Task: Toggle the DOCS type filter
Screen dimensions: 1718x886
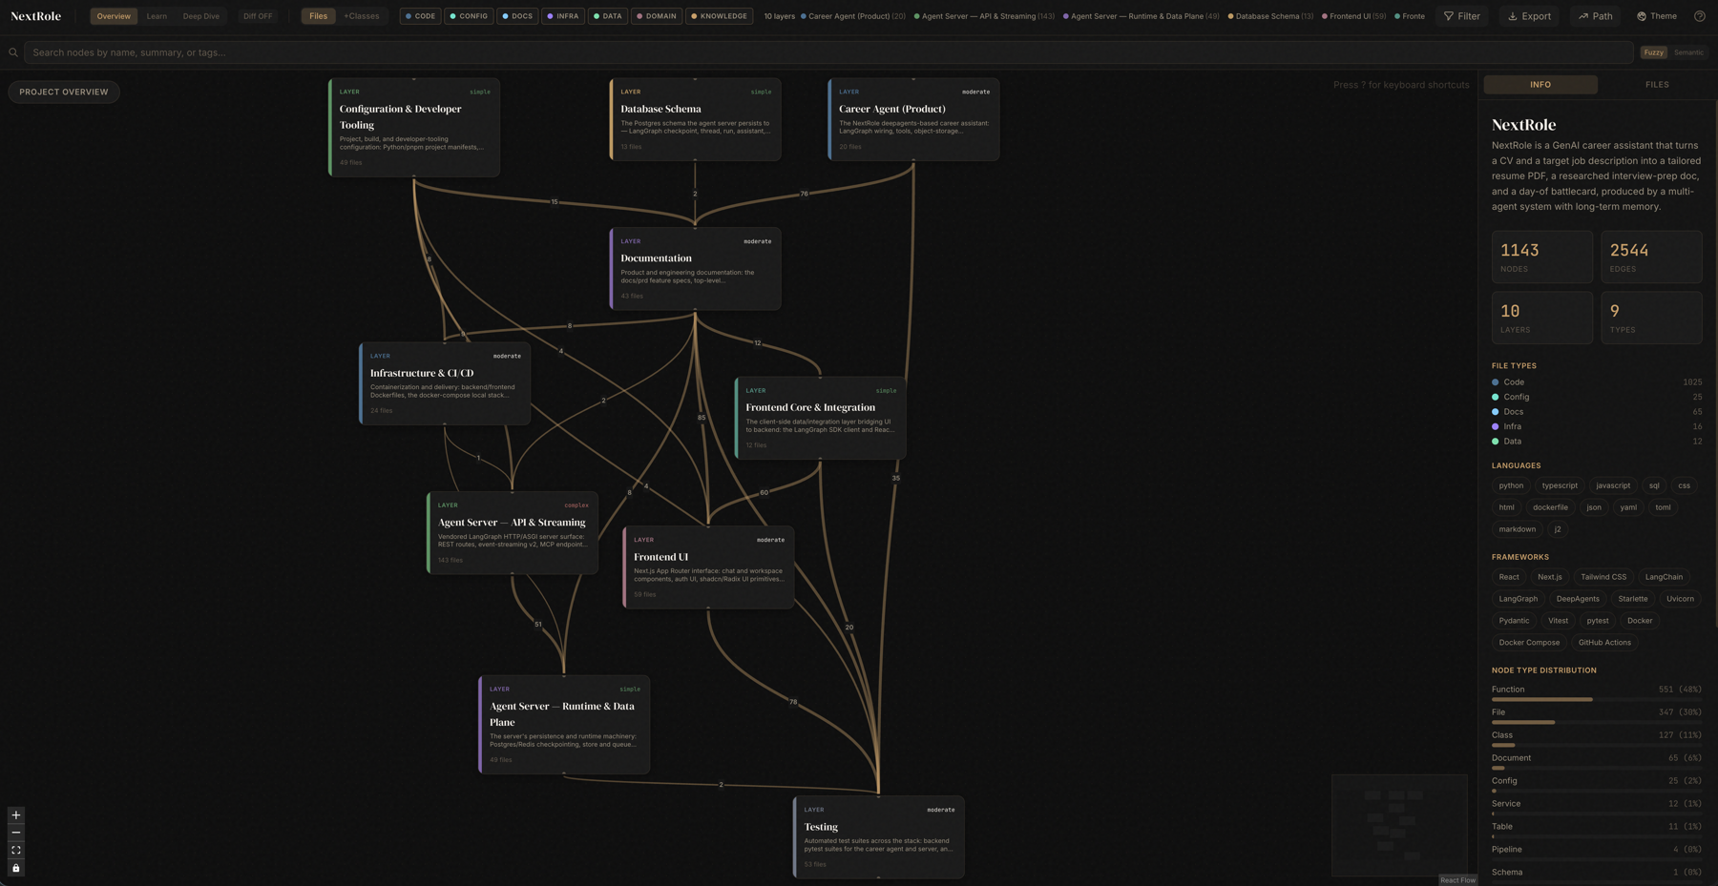Action: click(517, 16)
